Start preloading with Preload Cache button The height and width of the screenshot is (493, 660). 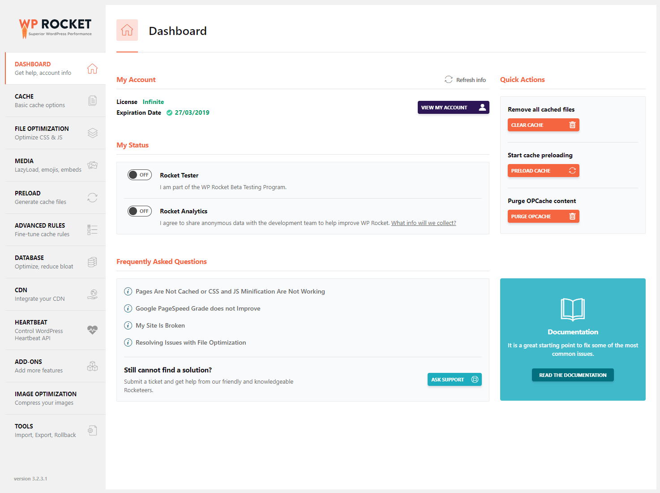543,171
